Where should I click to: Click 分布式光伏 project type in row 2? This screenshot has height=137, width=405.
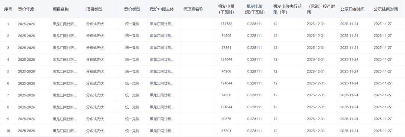coord(95,36)
